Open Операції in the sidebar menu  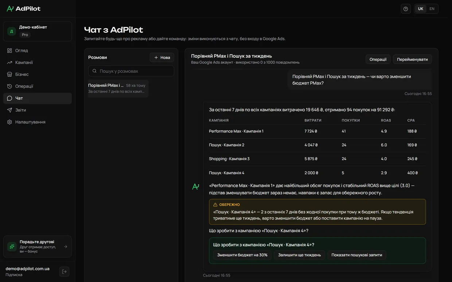(x=38, y=86)
